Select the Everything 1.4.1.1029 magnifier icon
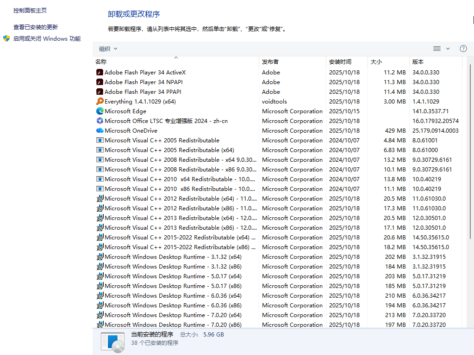The image size is (474, 355). pos(100,101)
